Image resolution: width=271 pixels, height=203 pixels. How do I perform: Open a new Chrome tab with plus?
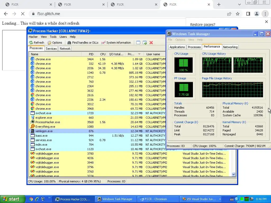coord(219,4)
